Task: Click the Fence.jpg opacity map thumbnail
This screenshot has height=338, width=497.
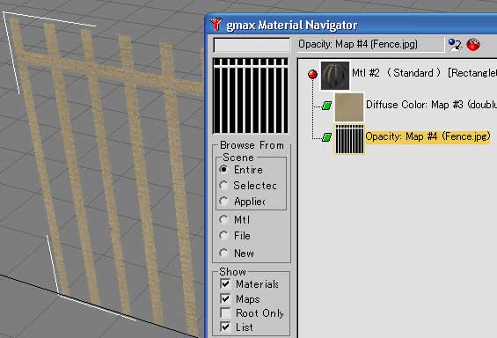Action: pyautogui.click(x=349, y=139)
